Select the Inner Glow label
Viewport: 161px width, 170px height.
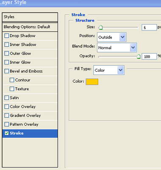pos(20,62)
